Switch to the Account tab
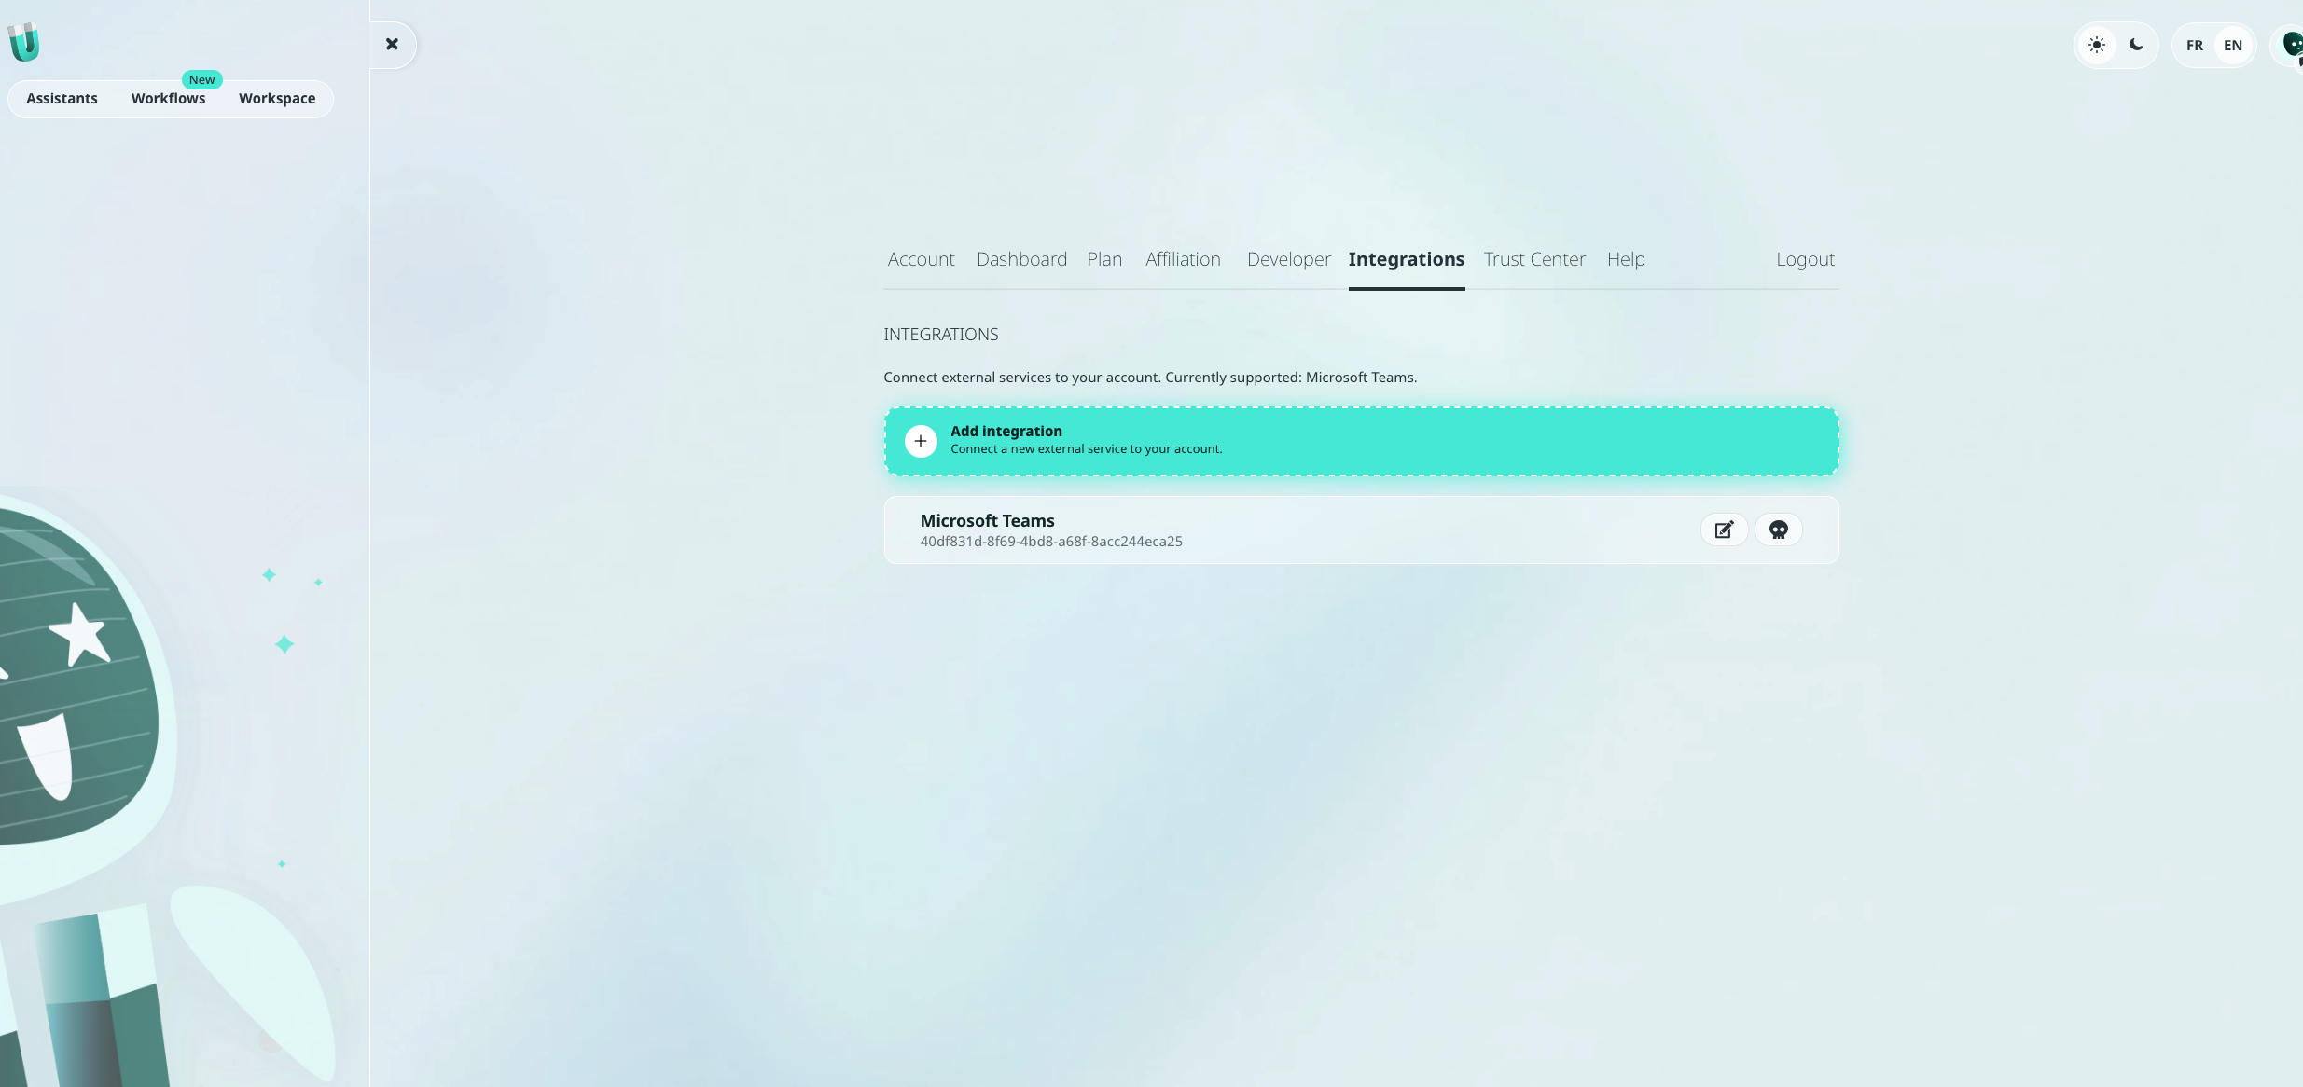The height and width of the screenshot is (1087, 2303). tap(921, 259)
